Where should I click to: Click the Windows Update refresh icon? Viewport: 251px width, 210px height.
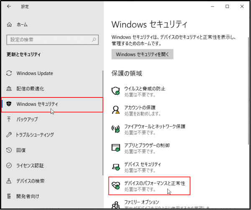9,73
